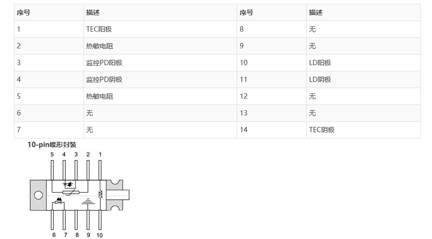432x239 pixels.
Task: Click the "LD阴极" cell for pin 11
Action: [320, 80]
